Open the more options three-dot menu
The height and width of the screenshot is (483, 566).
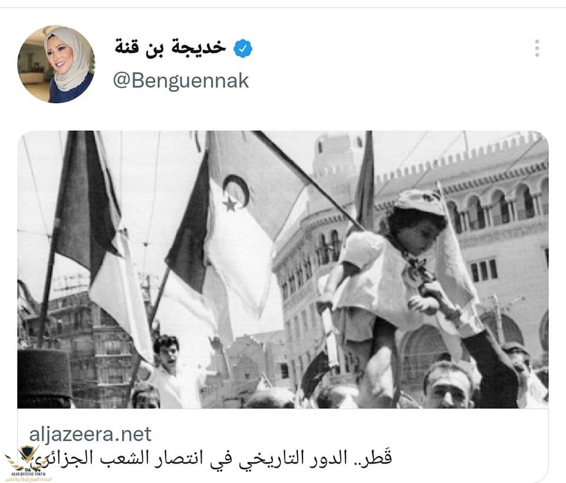tap(537, 48)
